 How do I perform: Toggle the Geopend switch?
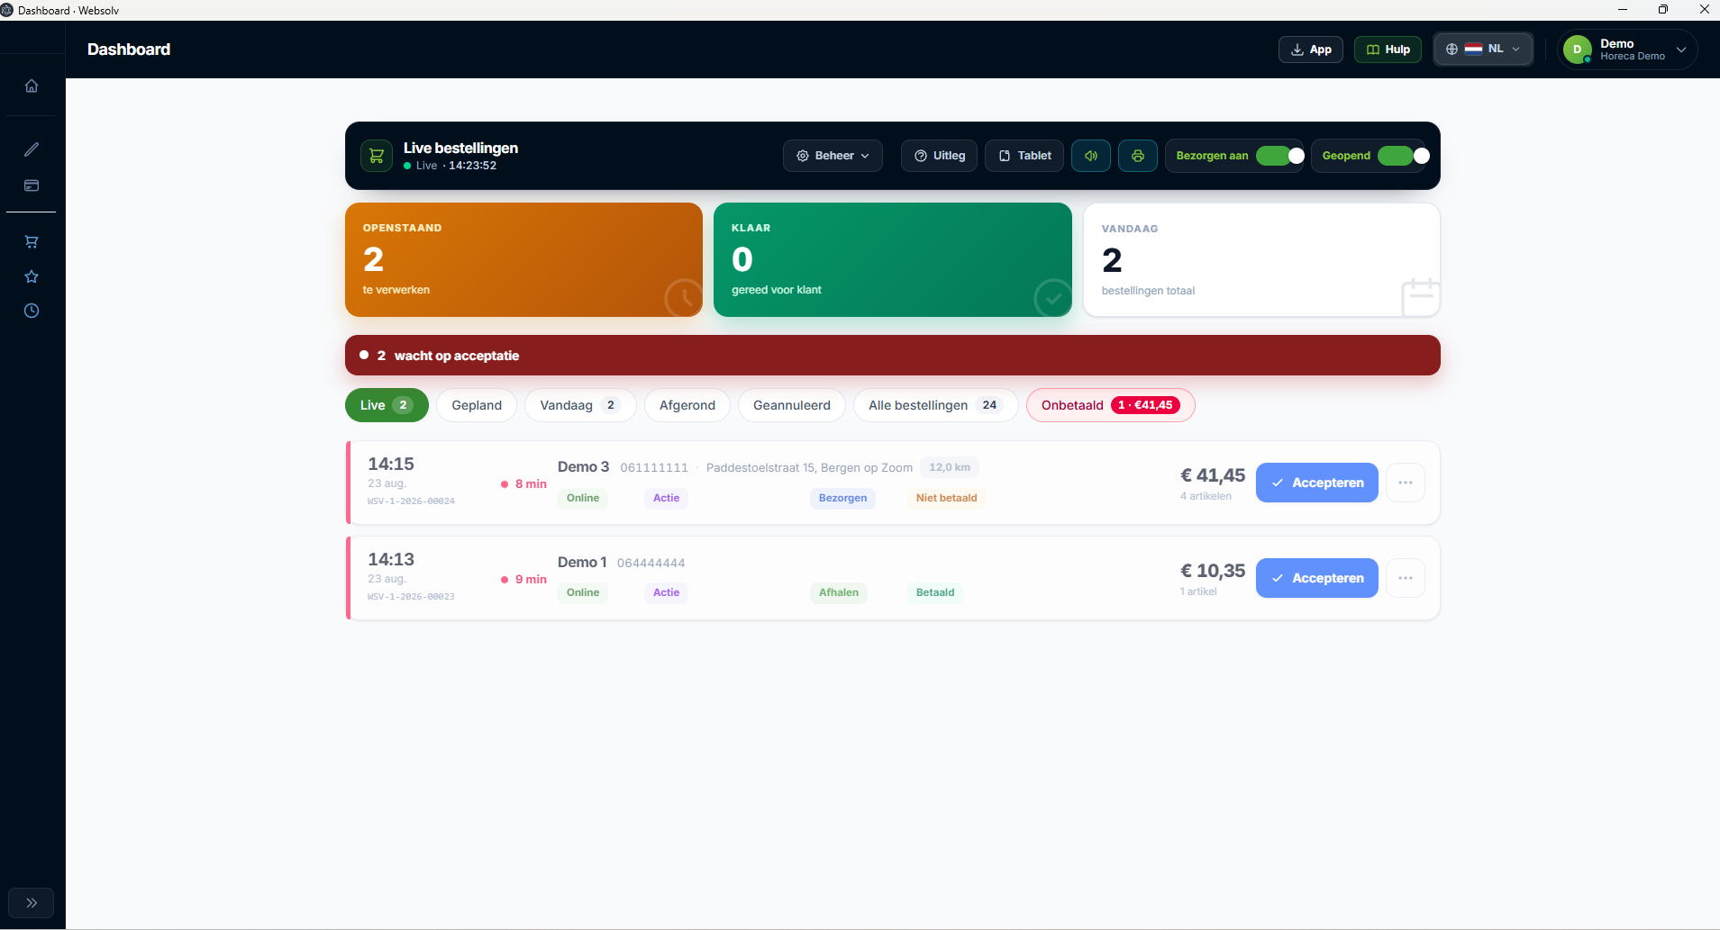pyautogui.click(x=1403, y=156)
